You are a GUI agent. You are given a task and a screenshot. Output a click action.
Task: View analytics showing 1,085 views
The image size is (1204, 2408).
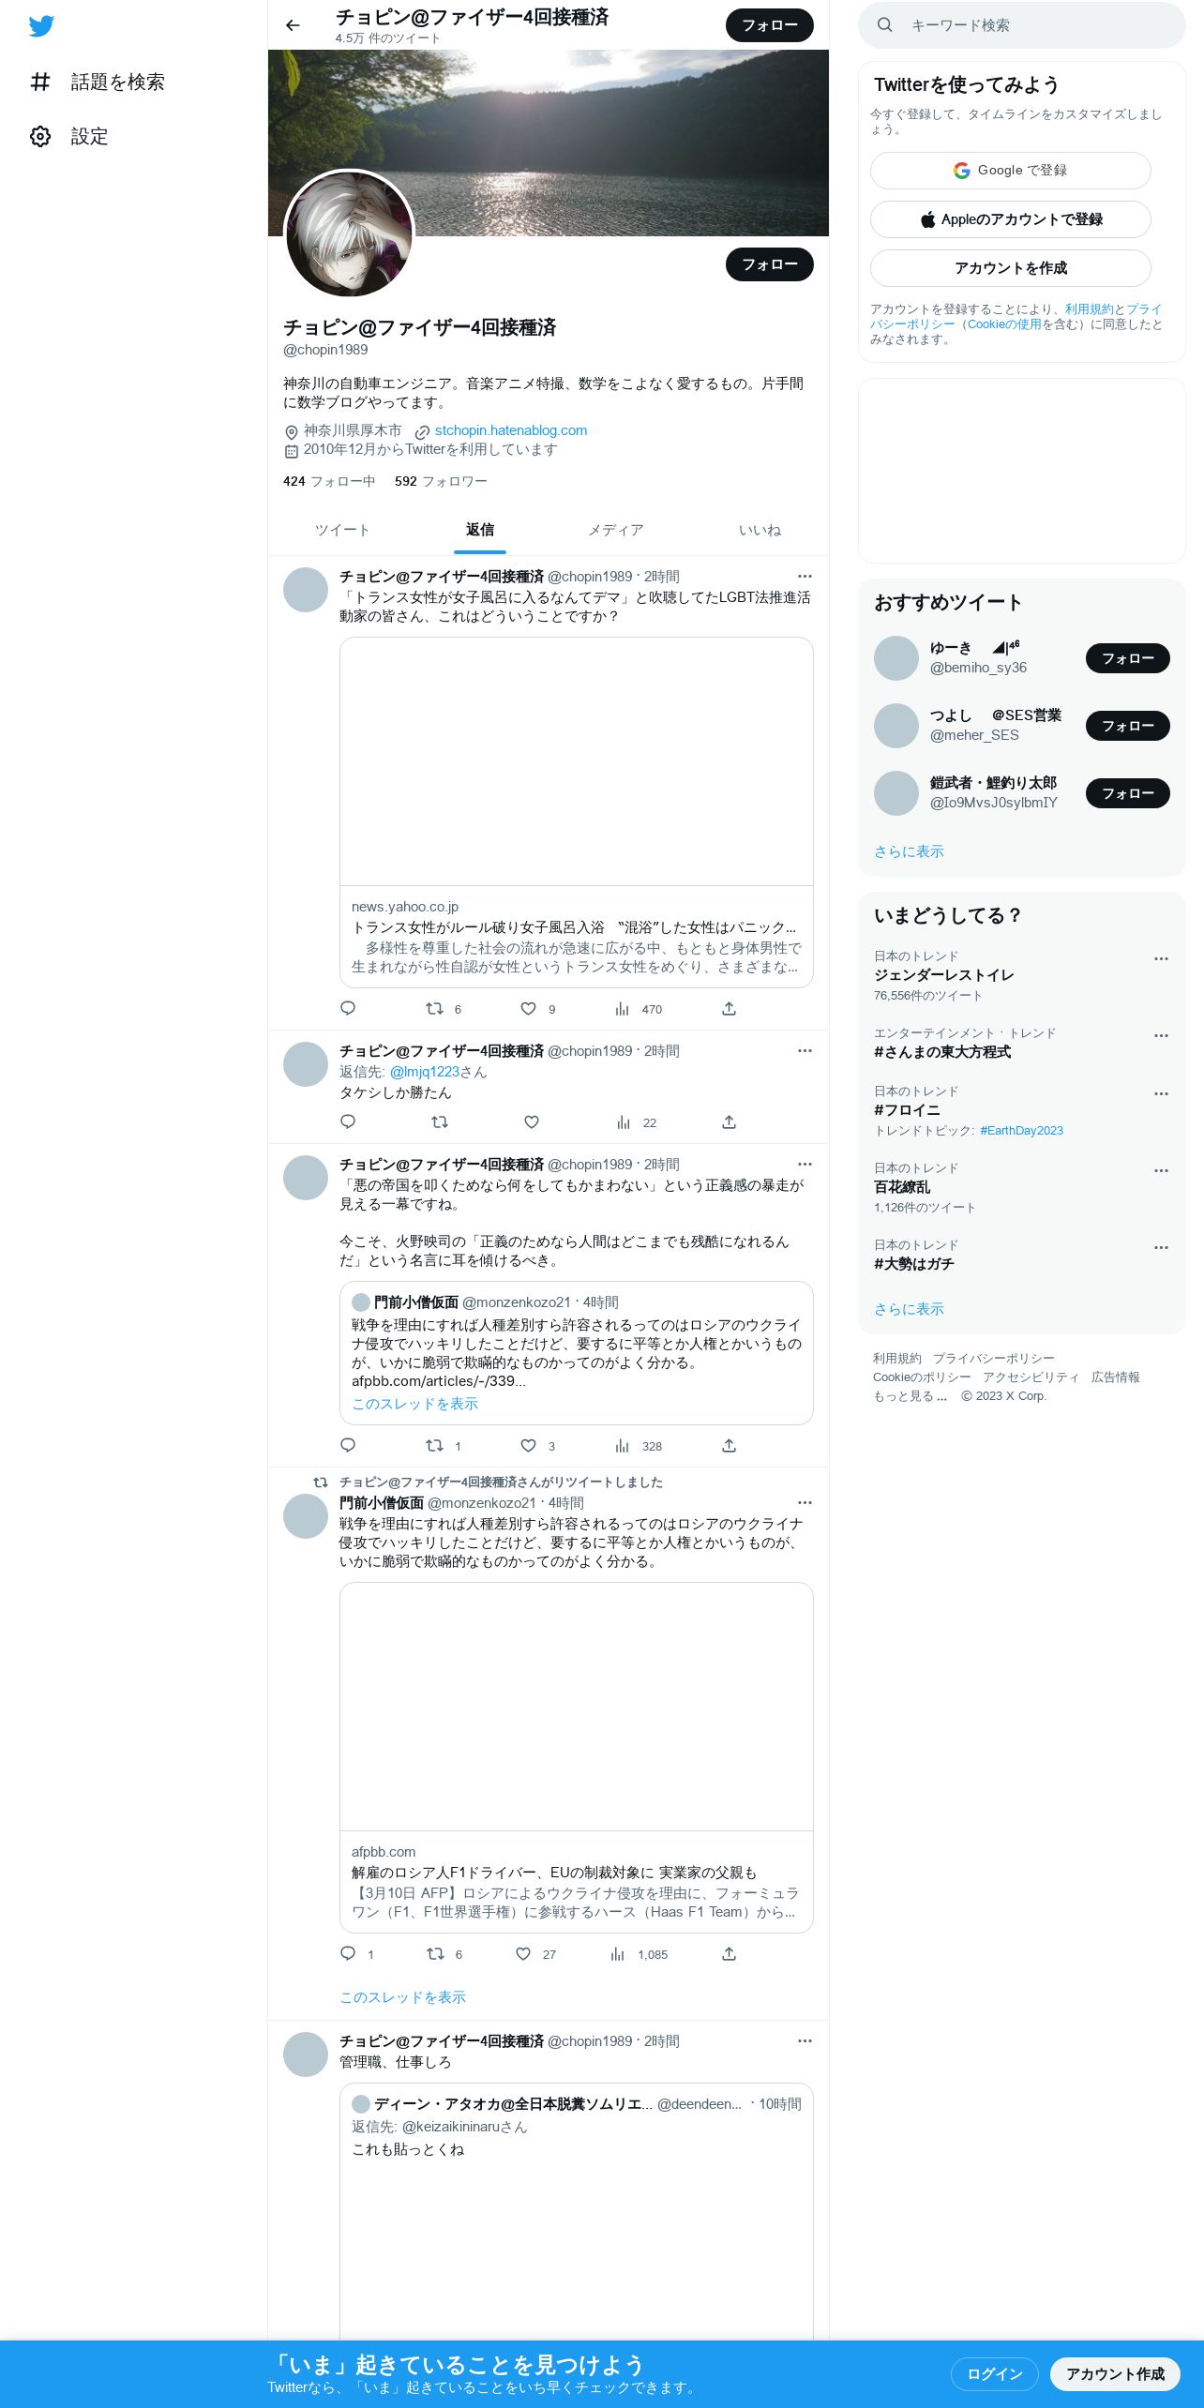(639, 1954)
